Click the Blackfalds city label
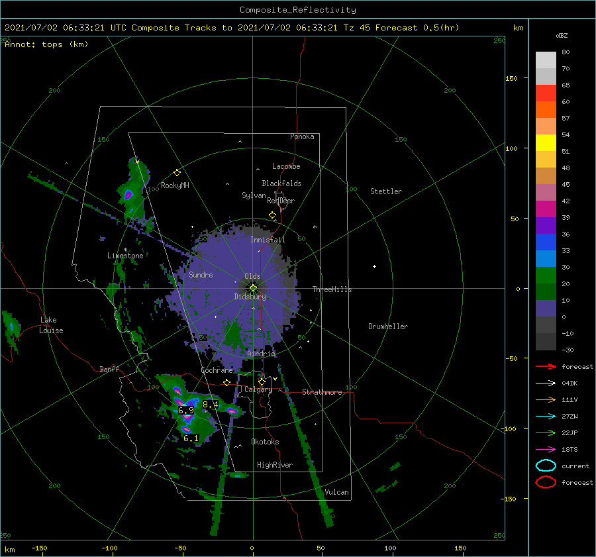The image size is (596, 557). [281, 183]
